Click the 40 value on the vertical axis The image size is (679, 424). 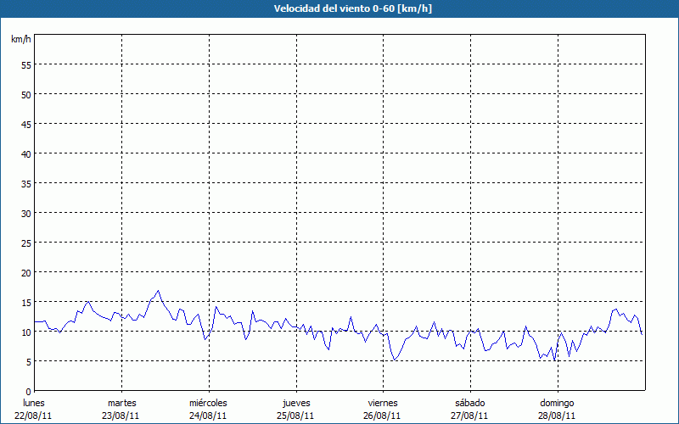26,153
